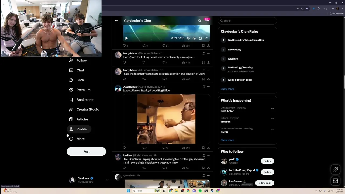Expand the video to fullscreen
This screenshot has height=194, width=345.
tap(206, 38)
